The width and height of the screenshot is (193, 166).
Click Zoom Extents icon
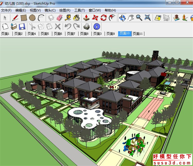coord(147,18)
